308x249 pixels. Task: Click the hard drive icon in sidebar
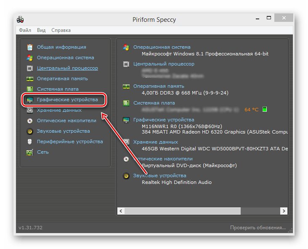coord(30,110)
